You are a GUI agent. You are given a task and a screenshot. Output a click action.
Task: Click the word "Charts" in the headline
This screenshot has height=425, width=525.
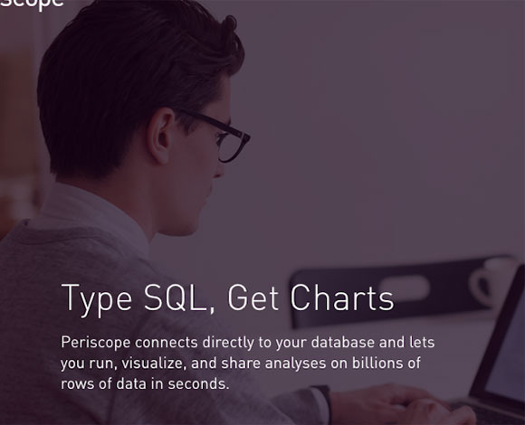342,297
